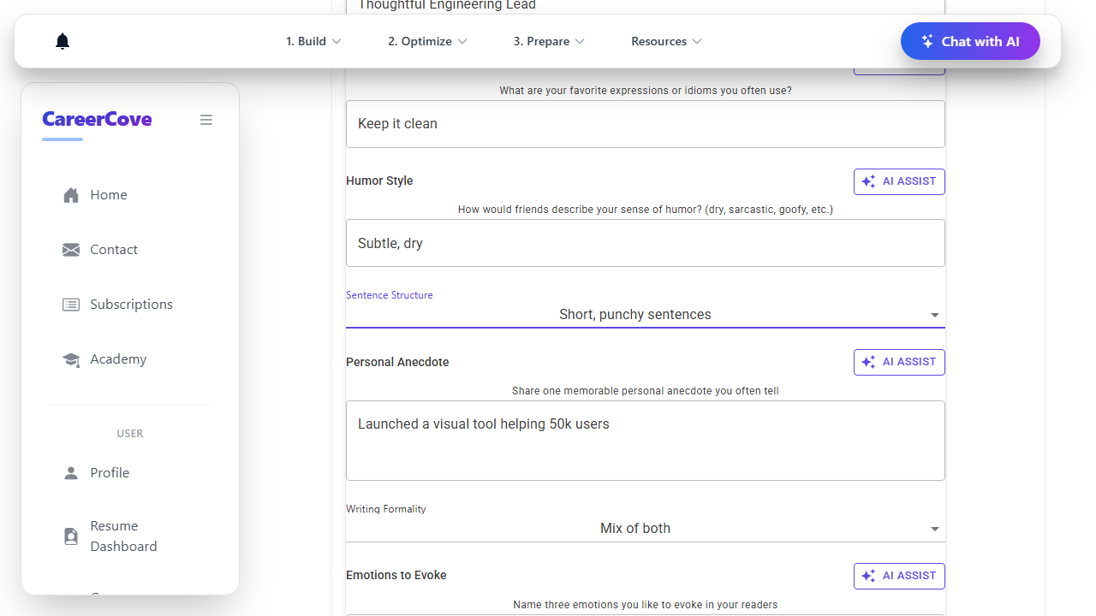Click the Resume Dashboard document icon
The image size is (1096, 616).
click(71, 536)
